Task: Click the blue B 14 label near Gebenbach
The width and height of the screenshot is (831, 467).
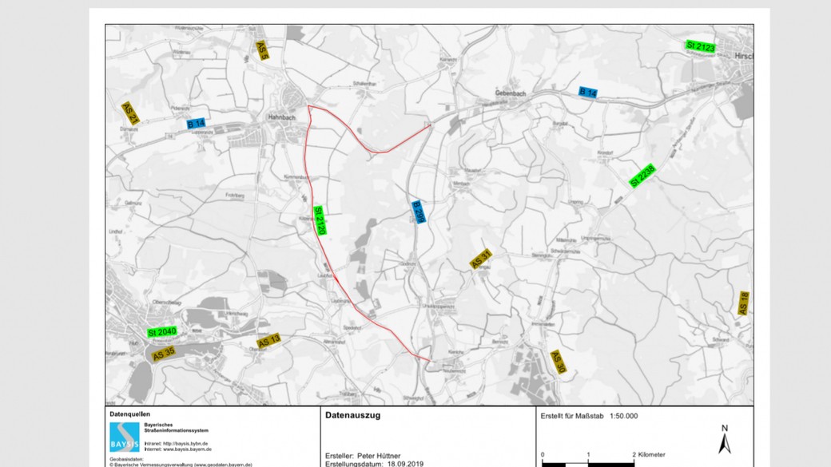Action: 587,93
